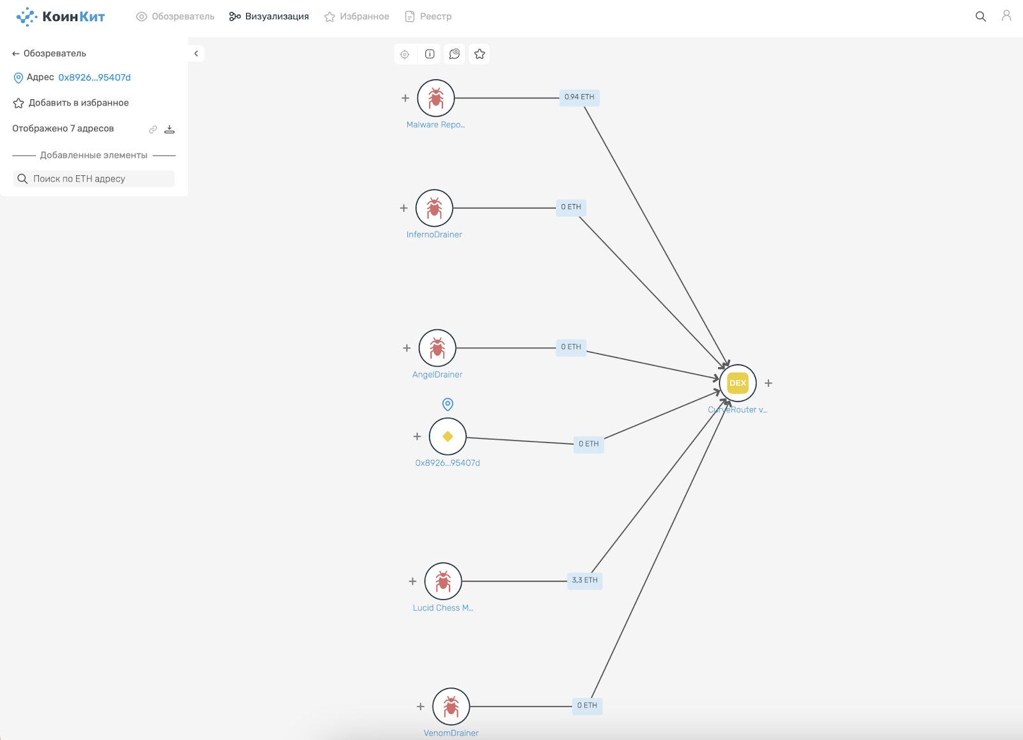Click 0x8926...95407d label under diamond node
This screenshot has width=1023, height=740.
[x=448, y=463]
